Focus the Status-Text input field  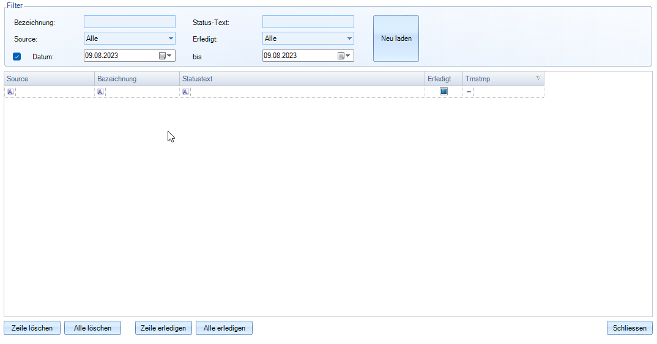(308, 22)
